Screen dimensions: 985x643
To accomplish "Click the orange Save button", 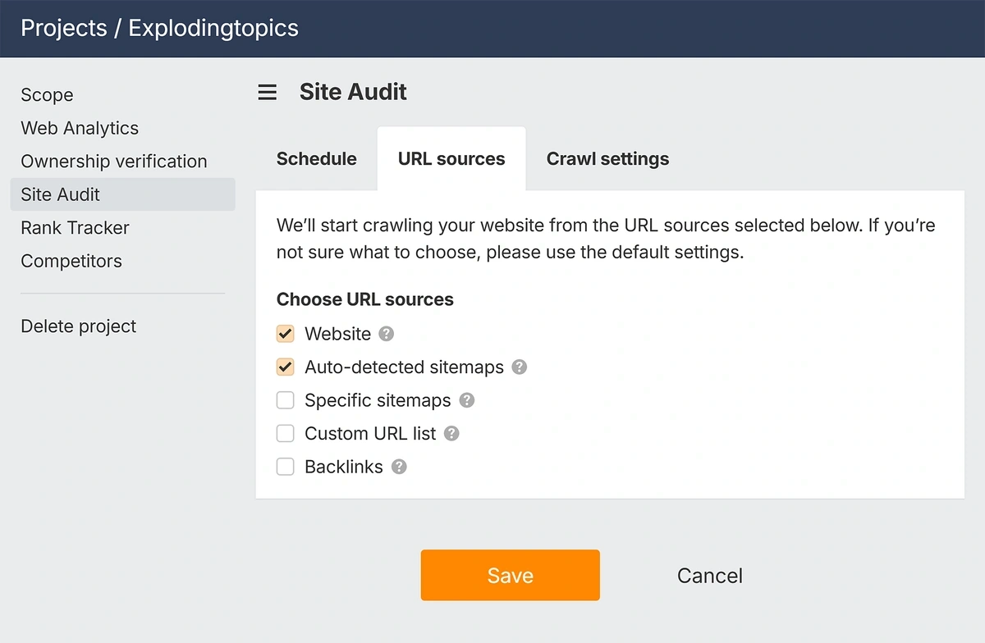I will (511, 575).
